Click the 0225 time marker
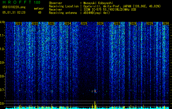 [x=84, y=23]
